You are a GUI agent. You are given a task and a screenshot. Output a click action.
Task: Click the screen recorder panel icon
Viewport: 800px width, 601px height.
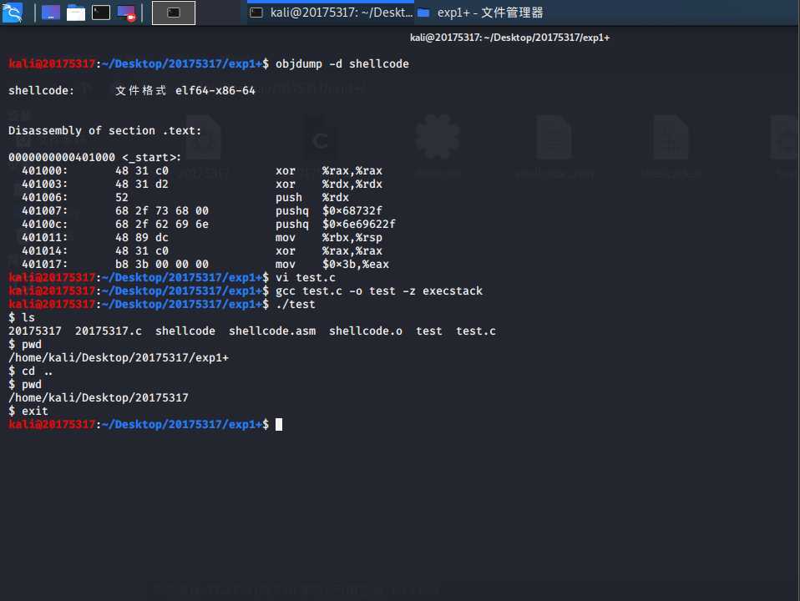pos(126,13)
